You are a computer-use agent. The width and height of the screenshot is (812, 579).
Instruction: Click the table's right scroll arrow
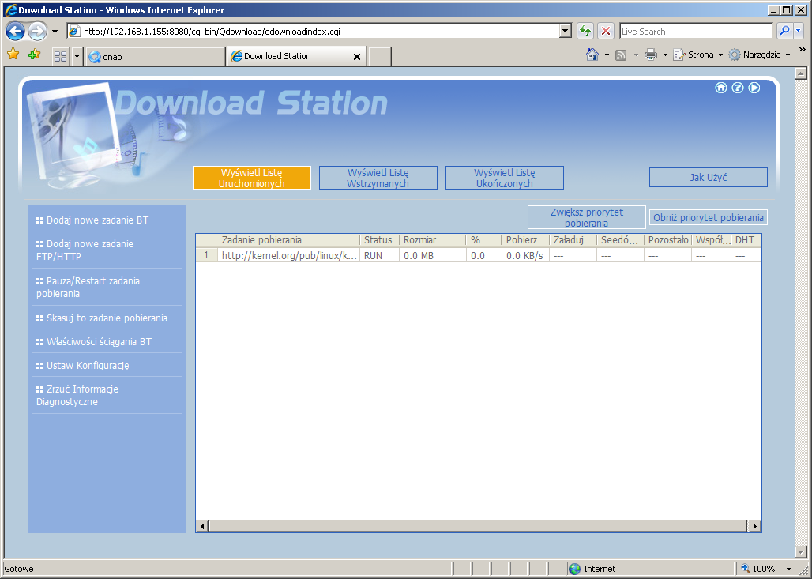pyautogui.click(x=755, y=526)
